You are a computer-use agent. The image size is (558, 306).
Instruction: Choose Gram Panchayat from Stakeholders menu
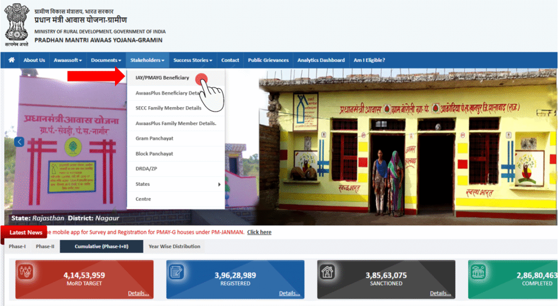[154, 139]
